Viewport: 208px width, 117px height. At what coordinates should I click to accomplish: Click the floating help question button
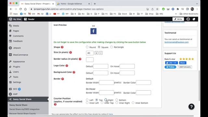[x=191, y=107]
